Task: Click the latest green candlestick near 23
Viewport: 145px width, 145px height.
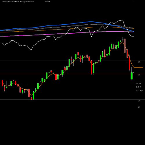Action: [x=132, y=76]
